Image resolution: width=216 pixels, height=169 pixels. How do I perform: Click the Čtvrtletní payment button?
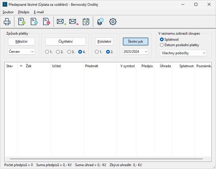(x=66, y=42)
